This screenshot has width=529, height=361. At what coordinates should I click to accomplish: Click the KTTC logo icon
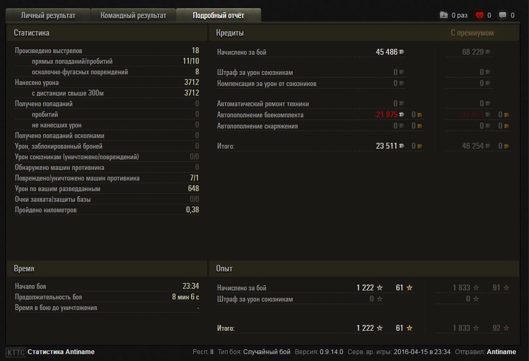coord(15,353)
